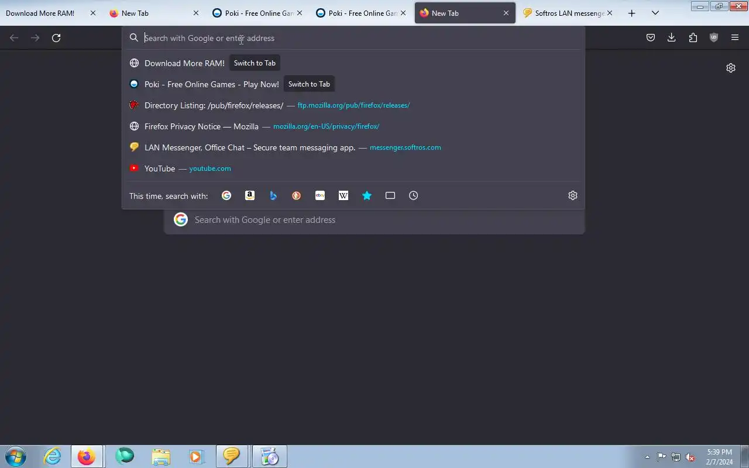Open Action Center flag in system tray
The height and width of the screenshot is (468, 749).
coord(661,457)
